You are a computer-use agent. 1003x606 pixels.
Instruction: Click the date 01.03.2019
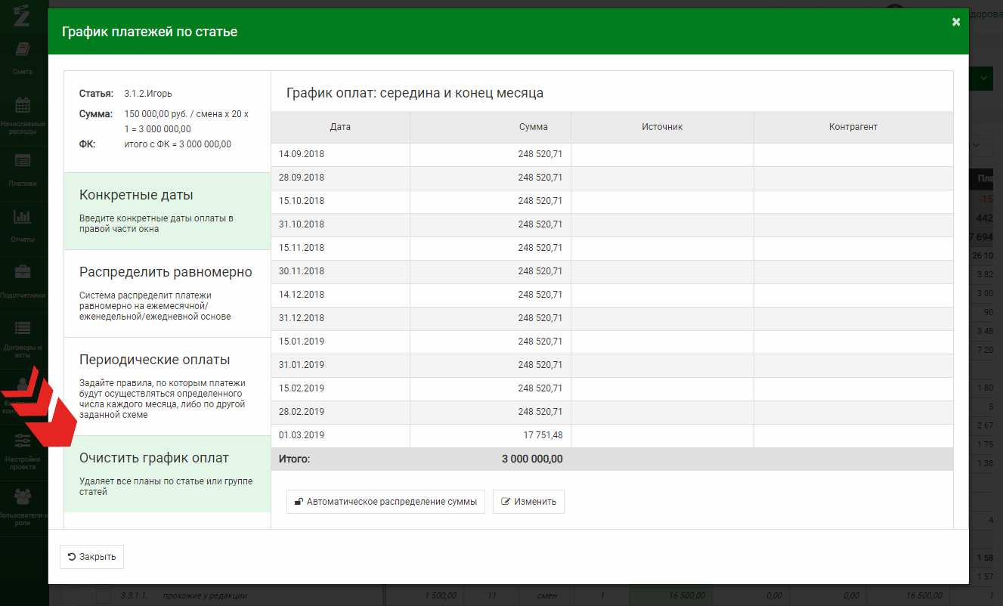pos(302,435)
